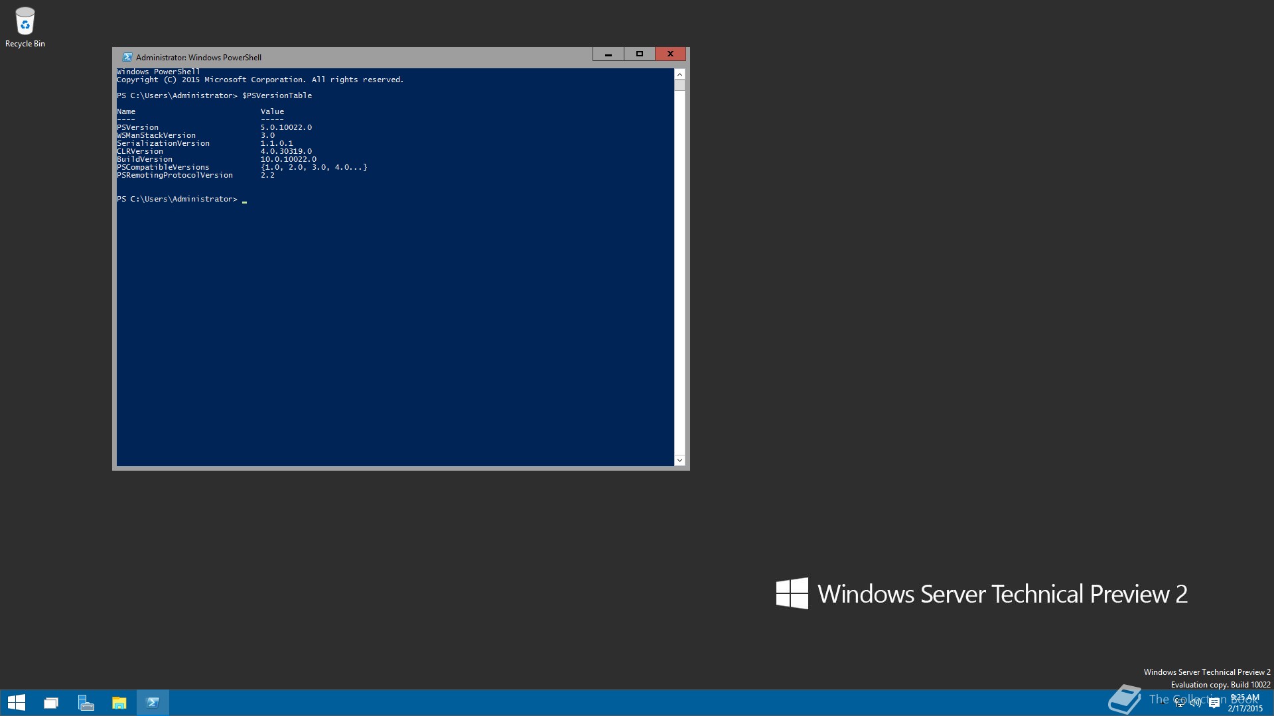Viewport: 1274px width, 716px height.
Task: Click the Name column header
Action: point(126,111)
